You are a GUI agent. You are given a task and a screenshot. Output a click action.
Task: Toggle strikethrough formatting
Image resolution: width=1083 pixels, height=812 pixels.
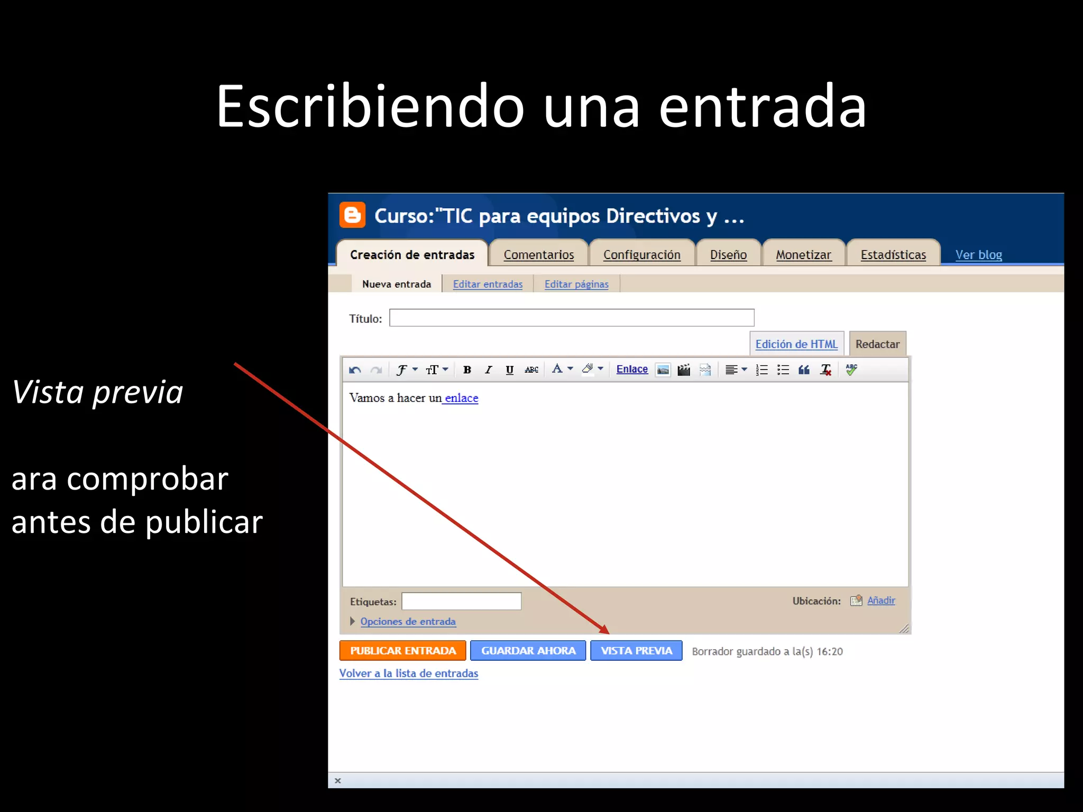point(531,370)
